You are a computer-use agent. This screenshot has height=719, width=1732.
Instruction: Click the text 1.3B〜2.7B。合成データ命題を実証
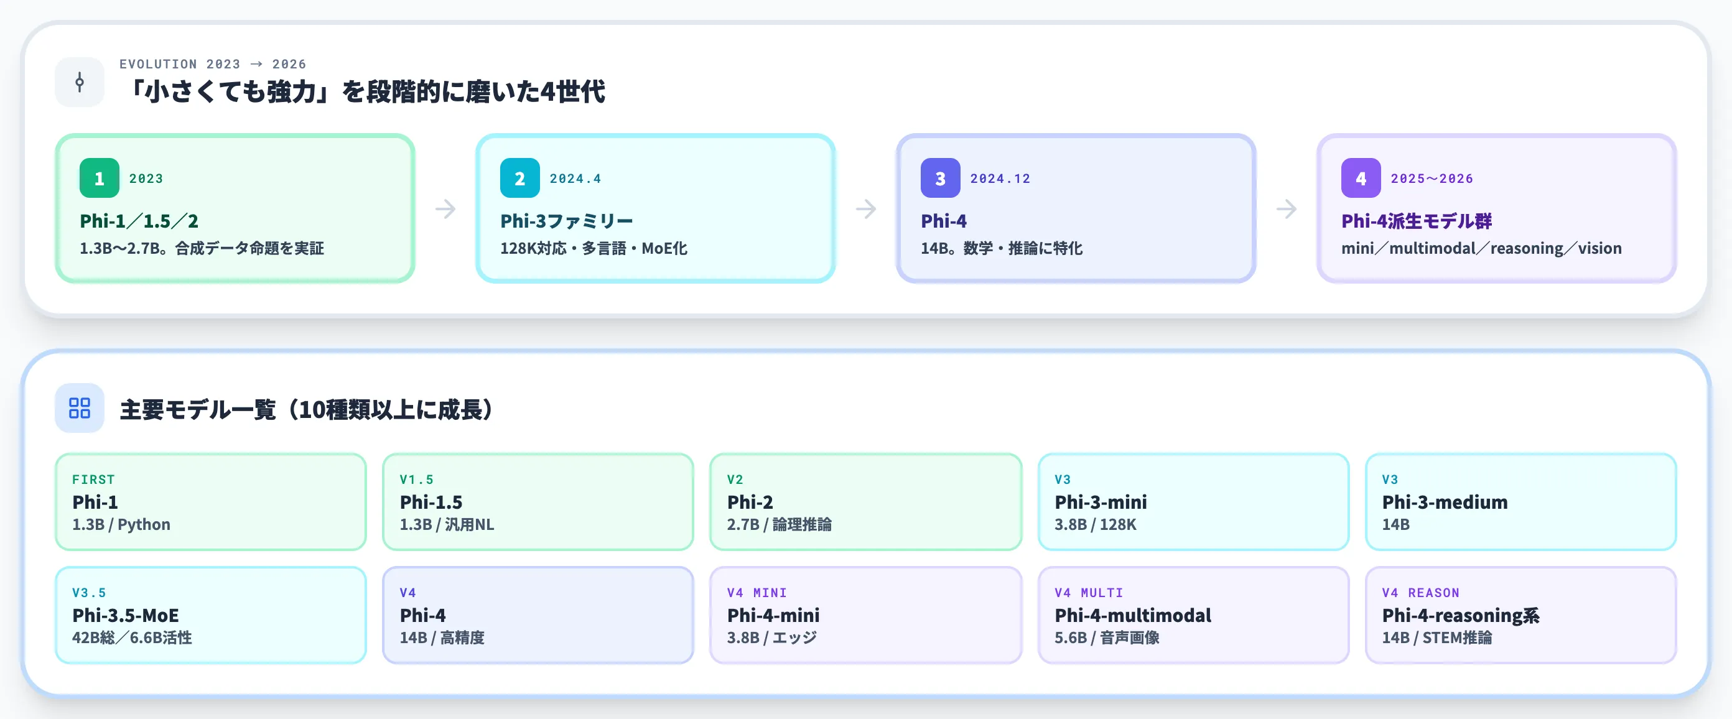tap(202, 248)
